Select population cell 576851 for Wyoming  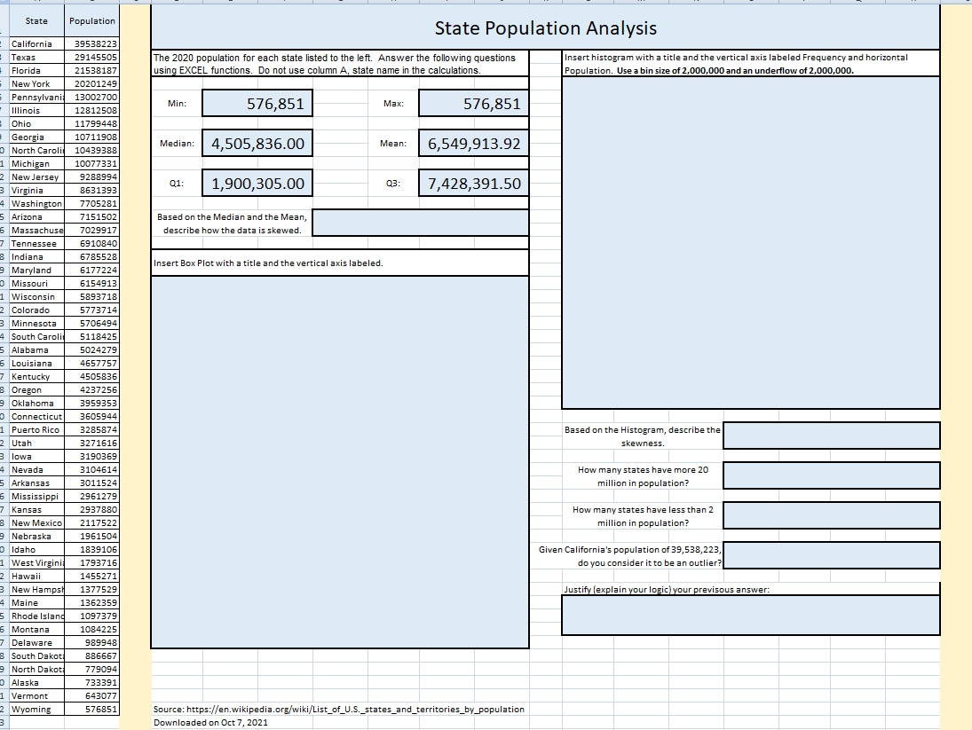click(x=91, y=710)
